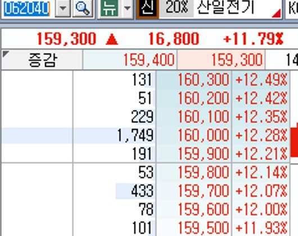The image size is (298, 236).
Task: Click the 20% margin rate label
Action: [x=177, y=8]
